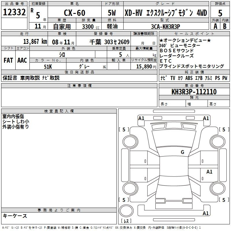This screenshot has width=231, height=231.
Task: Select the 検査員記入欄 header
Action: [x=59, y=111]
